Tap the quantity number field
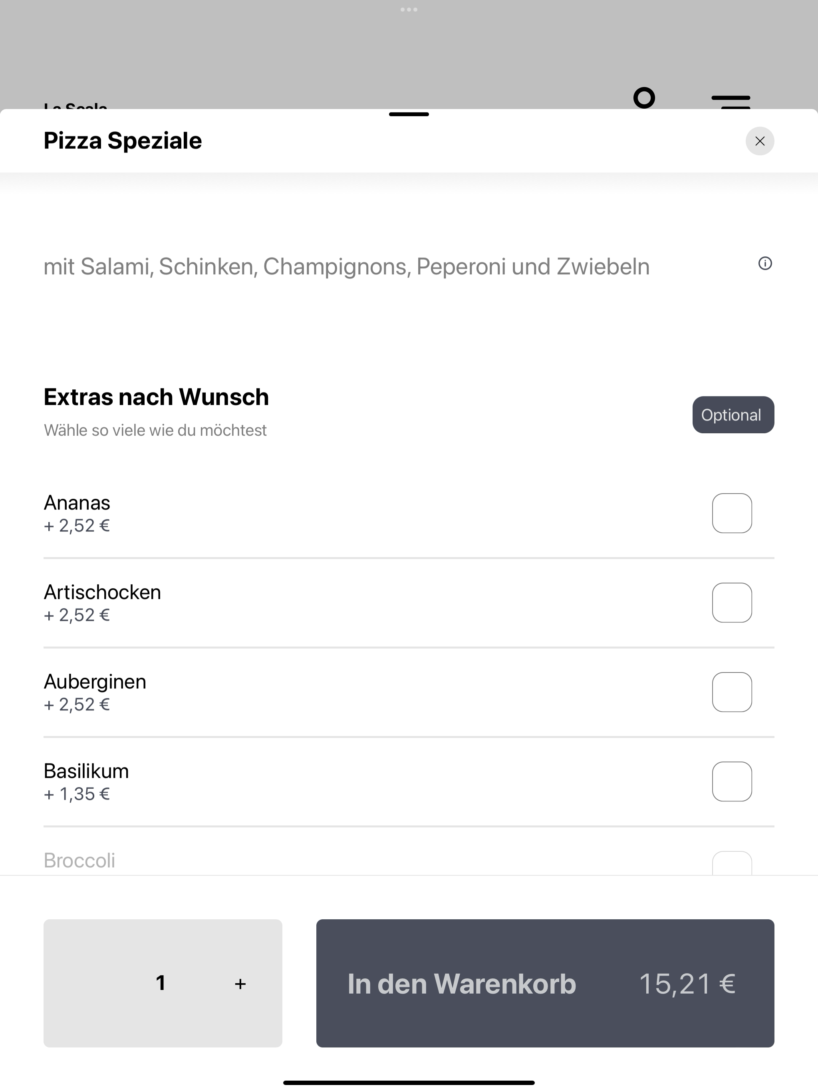This screenshot has height=1091, width=818. point(160,983)
